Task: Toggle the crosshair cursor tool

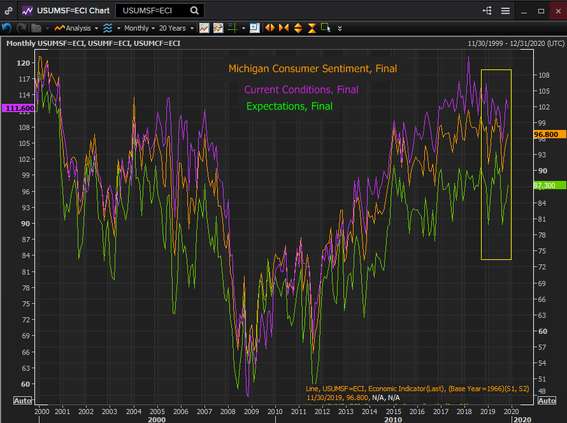Action: pyautogui.click(x=233, y=28)
